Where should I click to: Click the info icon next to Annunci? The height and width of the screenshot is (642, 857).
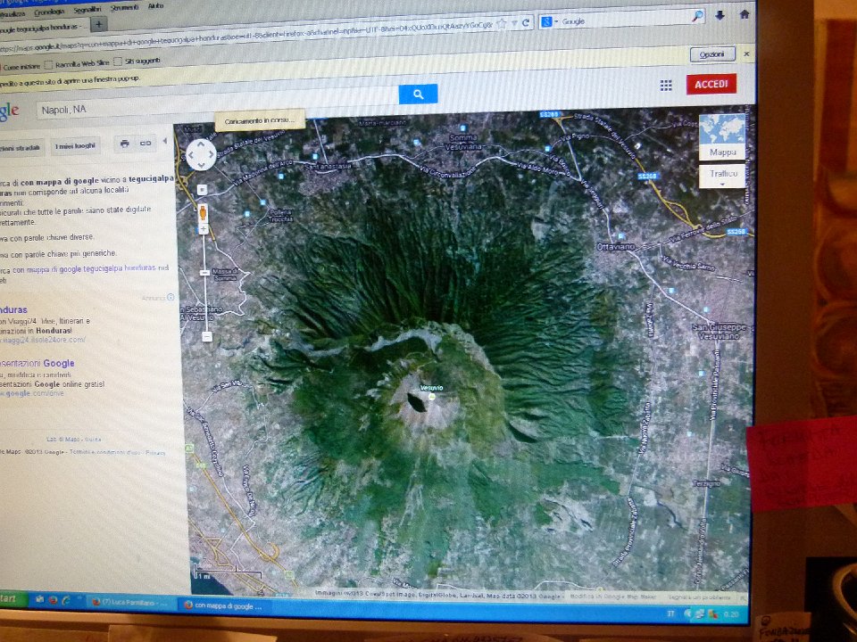[171, 297]
